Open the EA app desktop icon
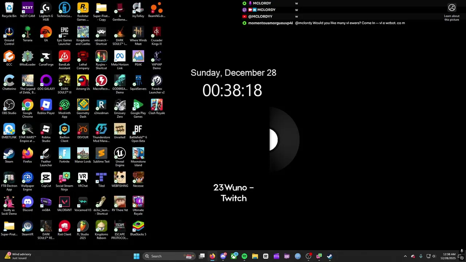The width and height of the screenshot is (466, 262). [x=46, y=34]
